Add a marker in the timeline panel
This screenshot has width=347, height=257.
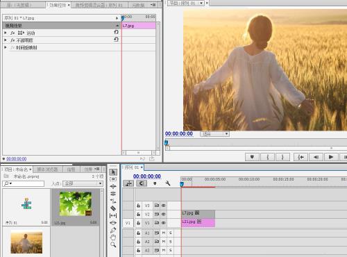155,183
